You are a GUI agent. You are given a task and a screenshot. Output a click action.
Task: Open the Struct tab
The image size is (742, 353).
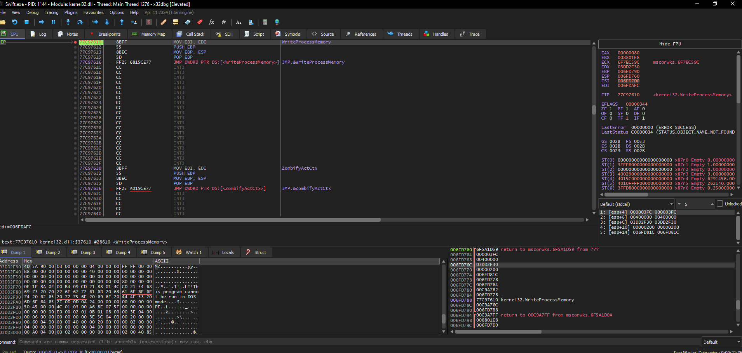pos(256,252)
